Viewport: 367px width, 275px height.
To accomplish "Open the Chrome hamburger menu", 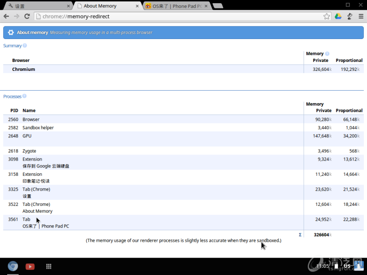I will [x=361, y=16].
